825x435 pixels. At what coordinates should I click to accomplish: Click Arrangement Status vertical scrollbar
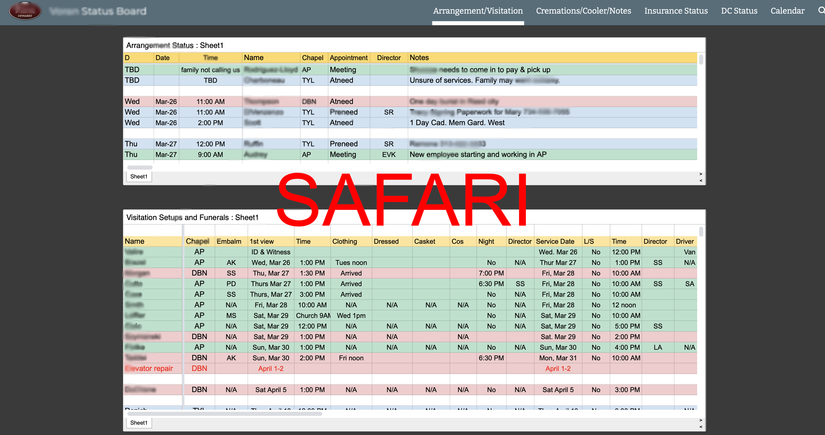click(x=701, y=60)
